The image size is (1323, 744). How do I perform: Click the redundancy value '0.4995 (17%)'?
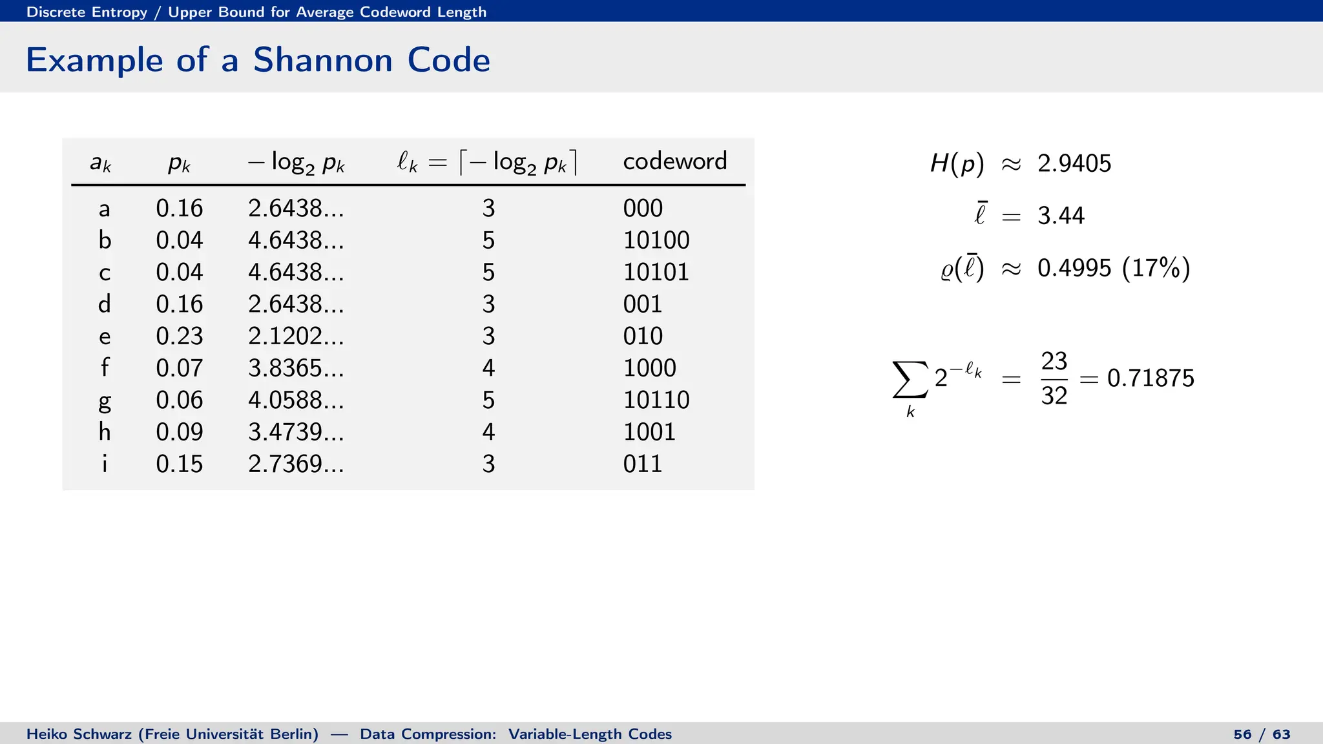pos(1114,268)
